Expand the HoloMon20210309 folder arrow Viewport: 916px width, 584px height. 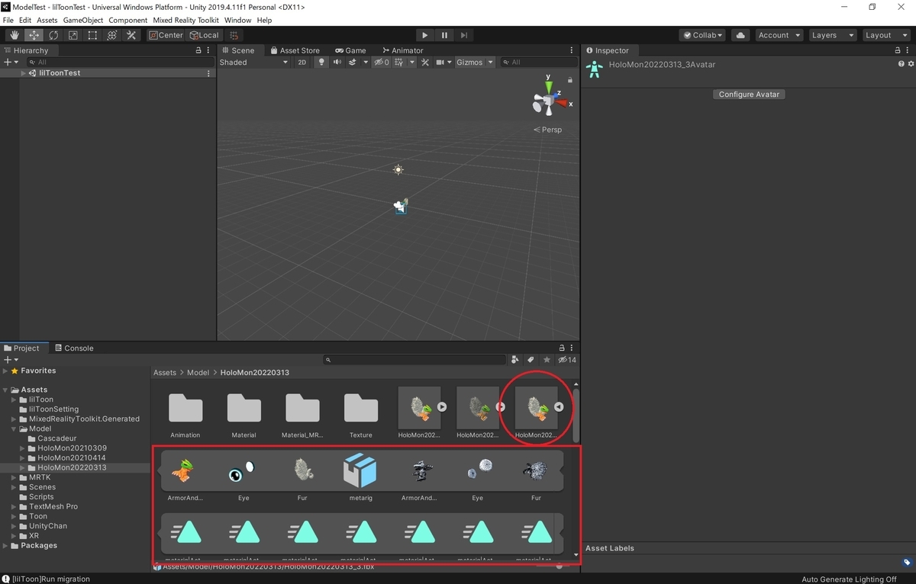(x=24, y=448)
